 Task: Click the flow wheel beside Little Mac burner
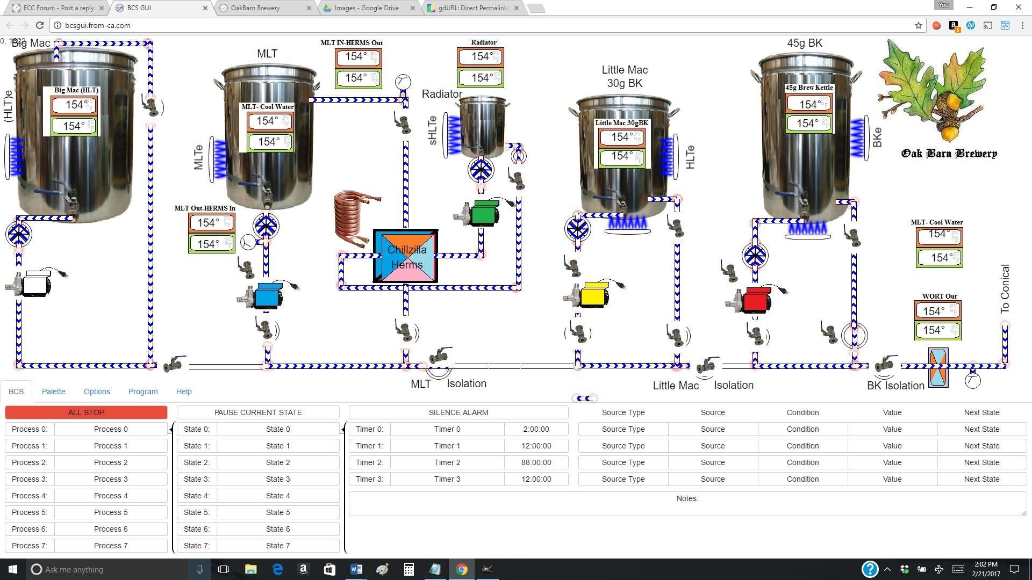(x=578, y=229)
